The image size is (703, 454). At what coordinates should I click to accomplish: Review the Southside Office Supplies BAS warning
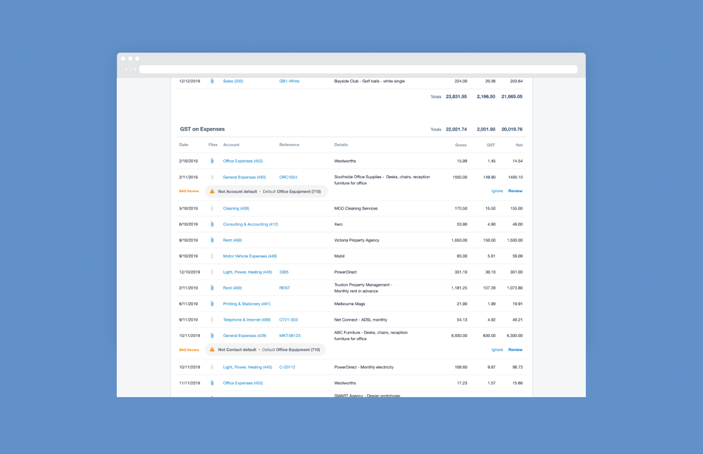tap(515, 191)
